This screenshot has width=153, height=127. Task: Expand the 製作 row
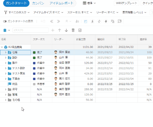click(6, 63)
